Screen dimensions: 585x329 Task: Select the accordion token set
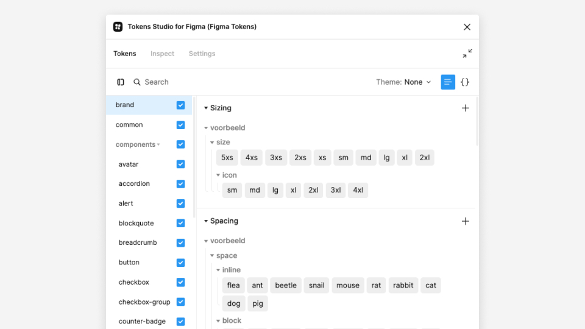point(134,183)
